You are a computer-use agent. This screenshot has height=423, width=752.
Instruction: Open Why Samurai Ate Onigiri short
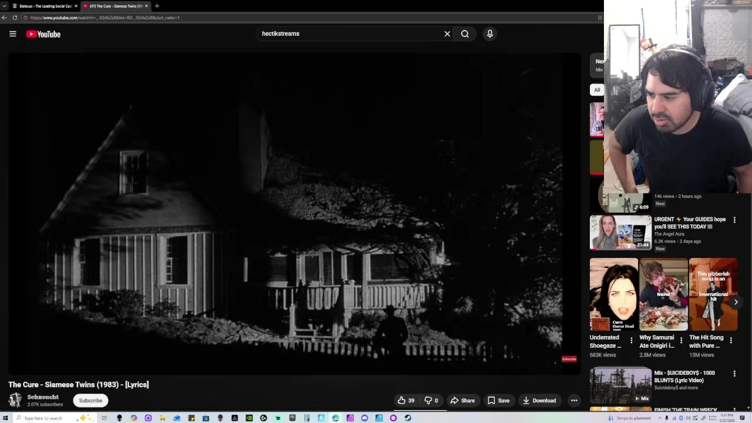663,294
